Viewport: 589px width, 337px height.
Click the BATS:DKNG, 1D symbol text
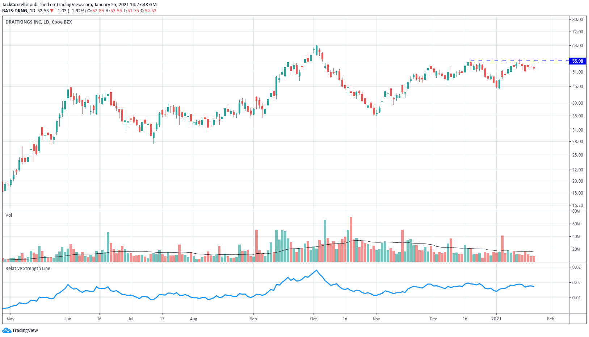click(x=19, y=11)
